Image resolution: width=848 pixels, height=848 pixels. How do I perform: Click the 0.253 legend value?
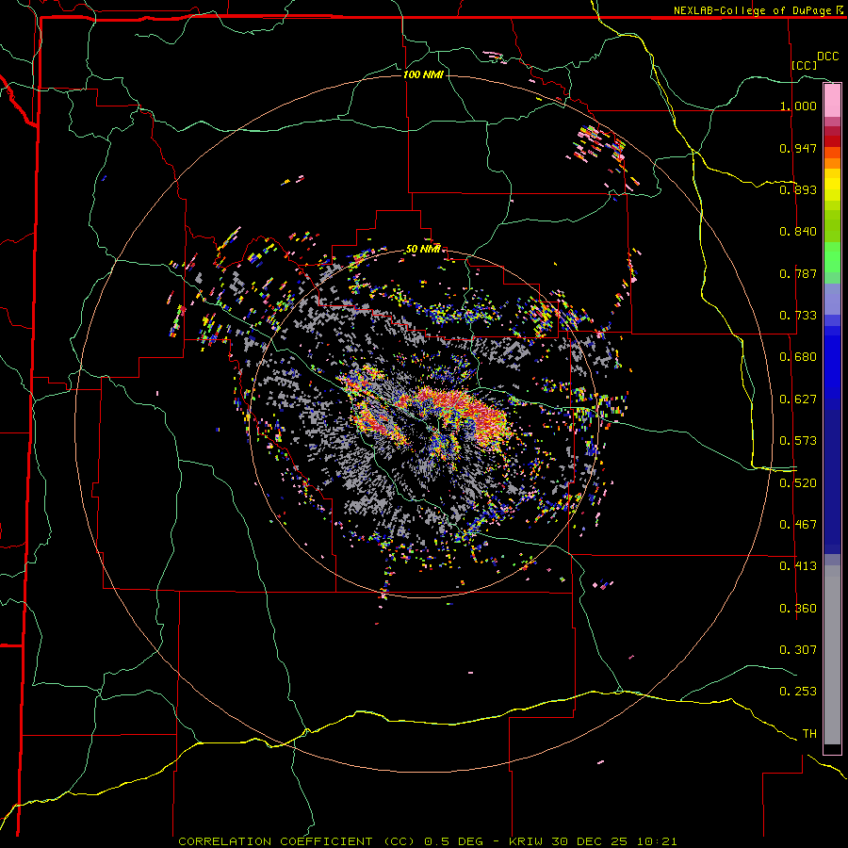click(798, 692)
